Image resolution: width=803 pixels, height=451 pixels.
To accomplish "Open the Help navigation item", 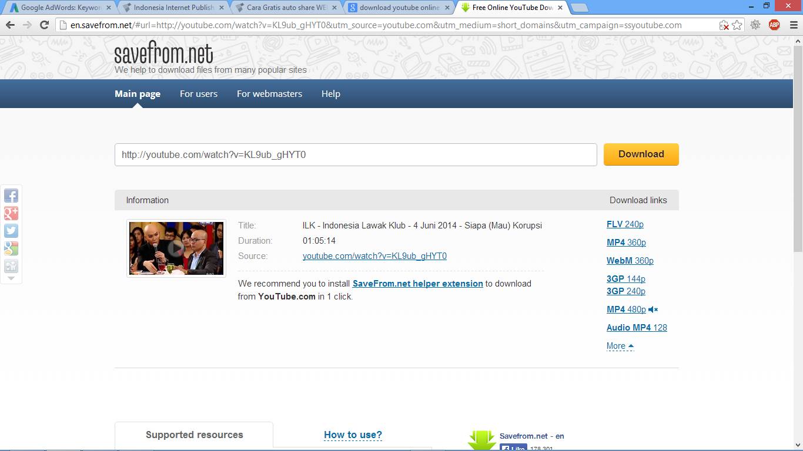I will point(331,94).
